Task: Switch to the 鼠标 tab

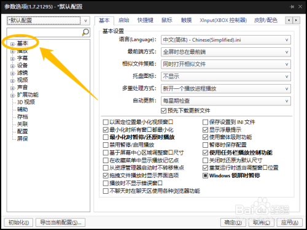Action: point(167,20)
